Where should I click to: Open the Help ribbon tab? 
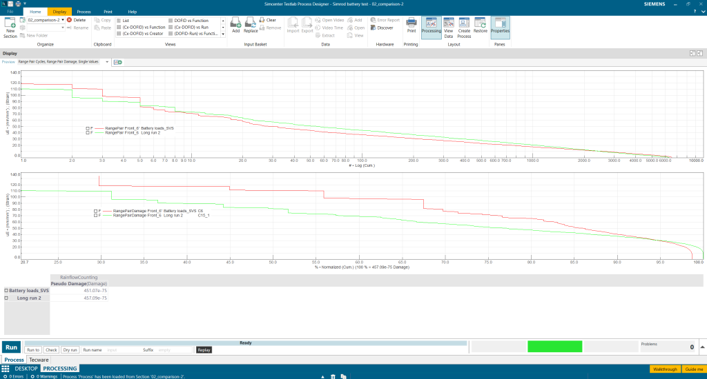pos(132,12)
